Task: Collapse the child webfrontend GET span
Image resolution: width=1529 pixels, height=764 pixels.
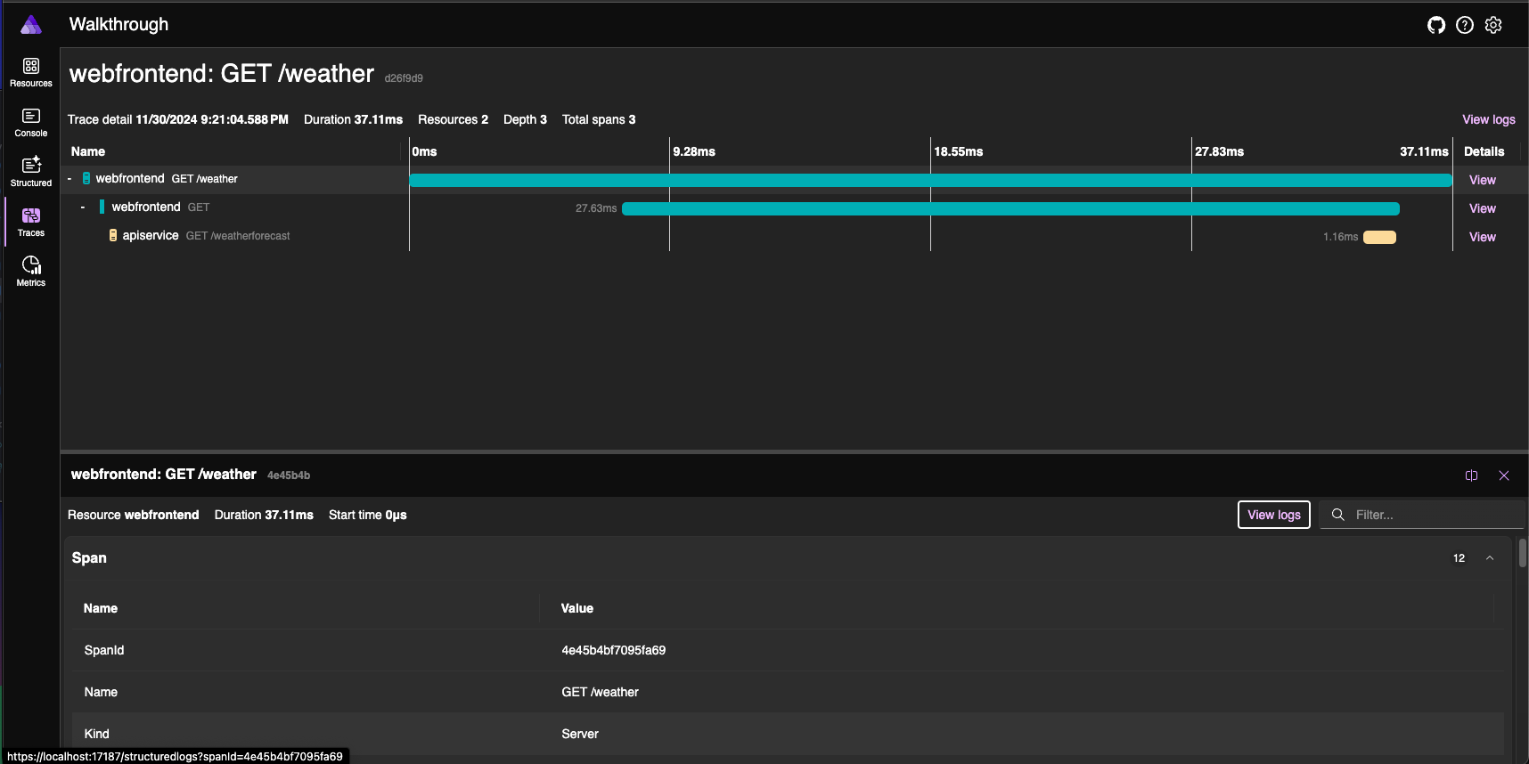Action: point(83,207)
